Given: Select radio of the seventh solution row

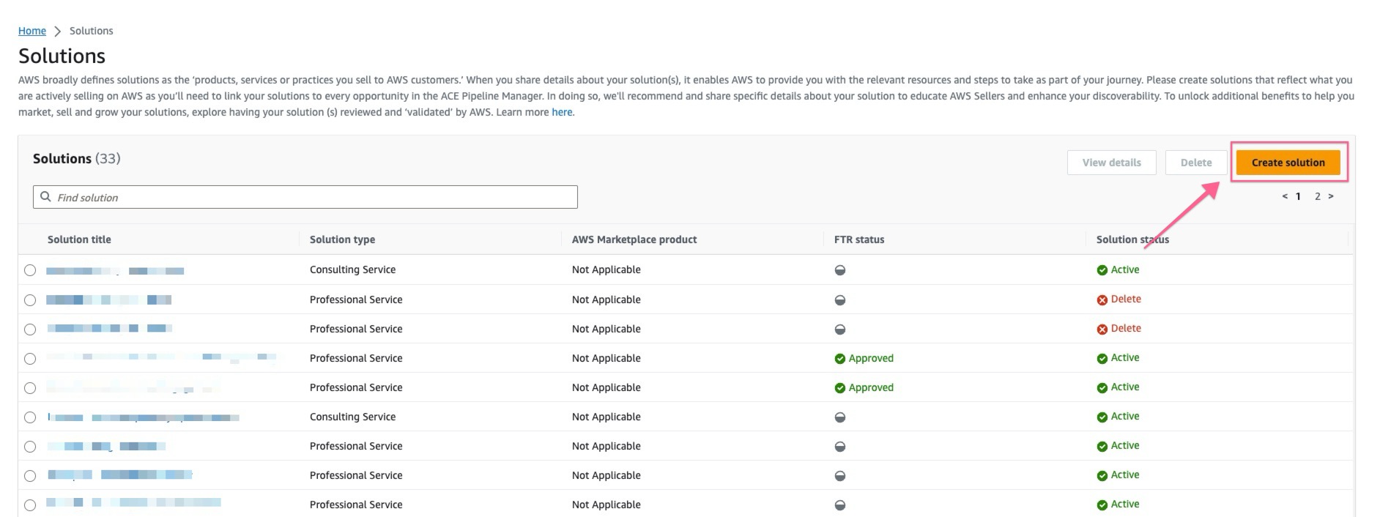Looking at the screenshot, I should (30, 446).
